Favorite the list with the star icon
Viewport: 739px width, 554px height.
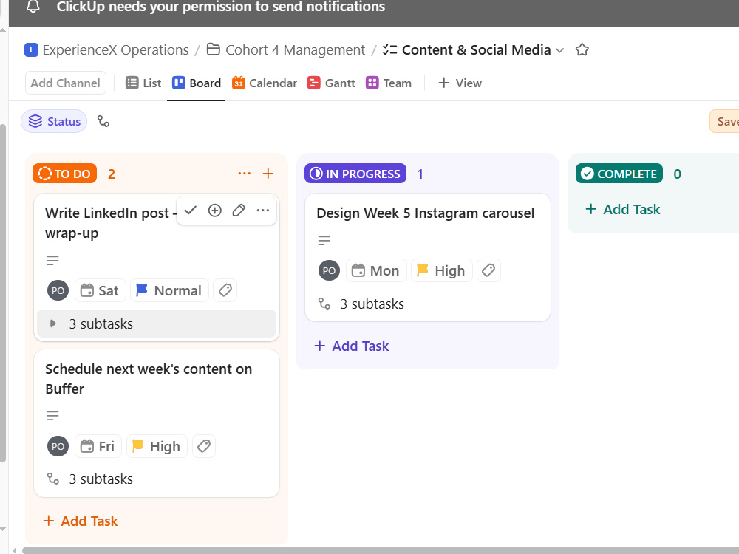point(582,50)
